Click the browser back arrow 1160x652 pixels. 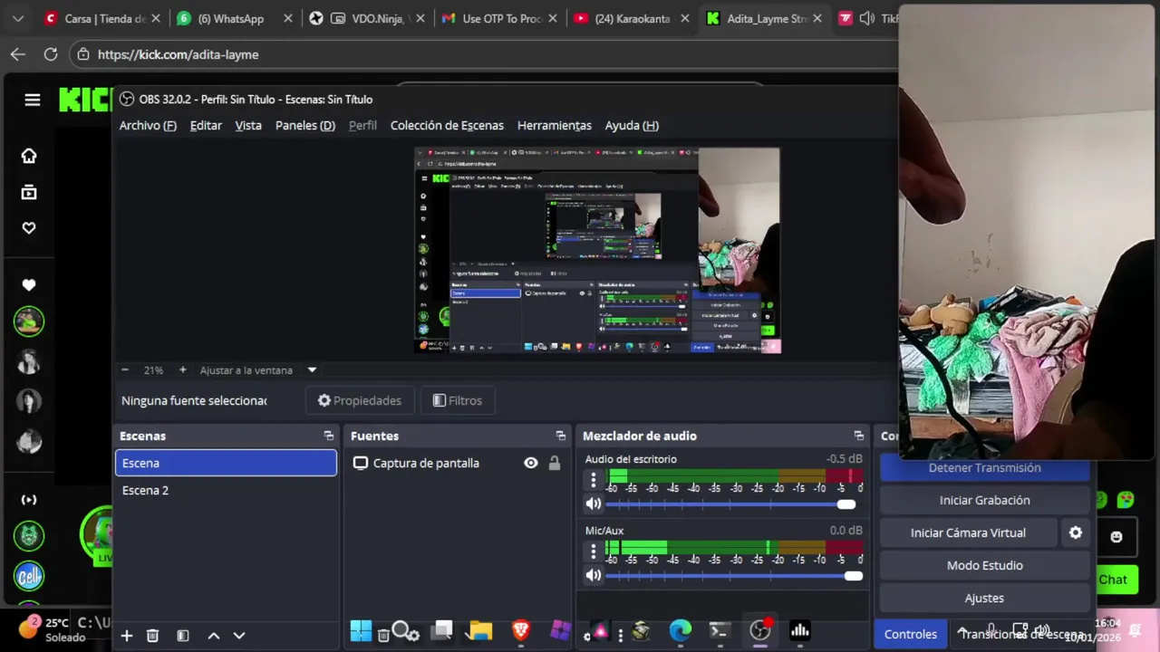[18, 54]
